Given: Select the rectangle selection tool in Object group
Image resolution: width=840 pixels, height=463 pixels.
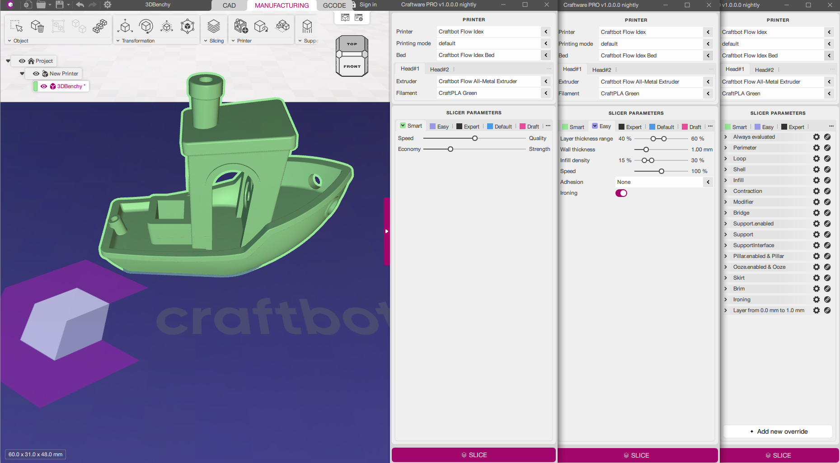Looking at the screenshot, I should 16,26.
